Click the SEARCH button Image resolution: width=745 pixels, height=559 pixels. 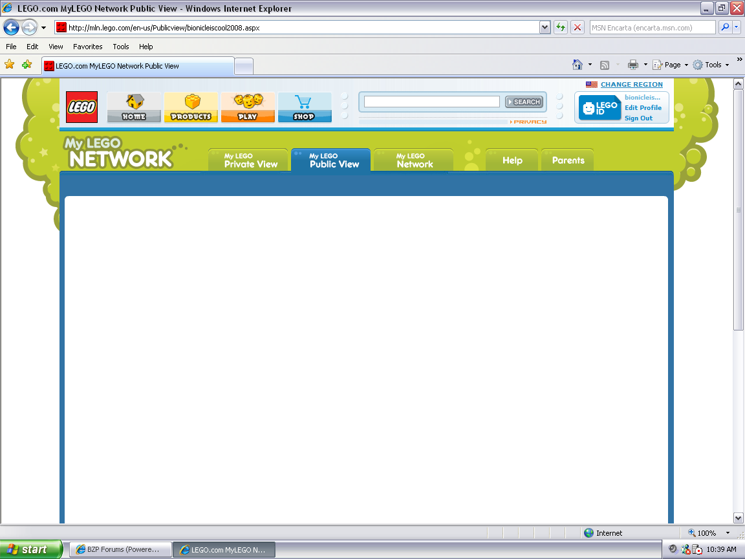pyautogui.click(x=524, y=102)
